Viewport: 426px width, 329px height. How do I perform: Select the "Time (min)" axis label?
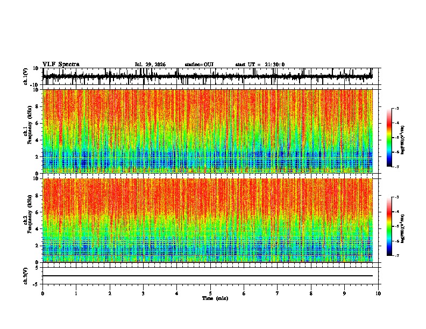pyautogui.click(x=215, y=298)
